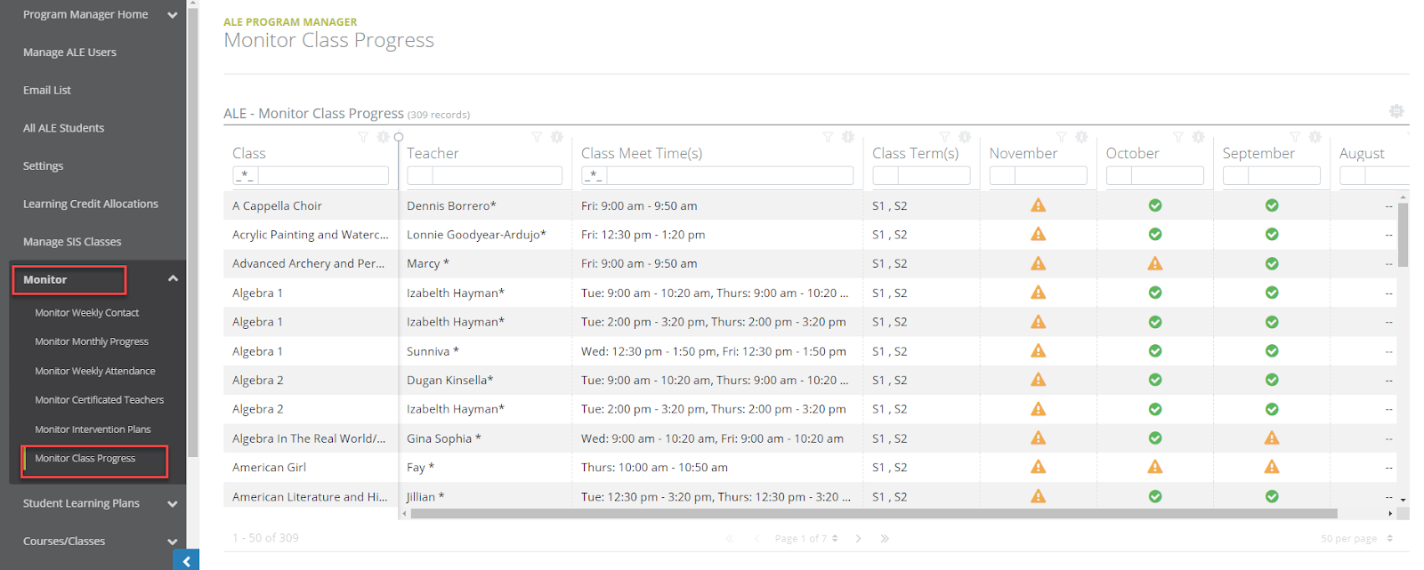Open All ALE Students
Screen dimensions: 1424x570
[x=63, y=128]
